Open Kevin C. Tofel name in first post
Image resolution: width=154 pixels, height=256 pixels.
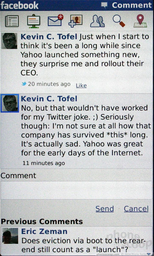point(49,36)
